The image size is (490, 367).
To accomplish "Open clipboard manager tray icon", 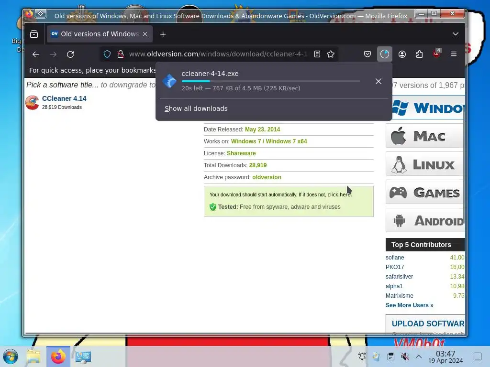I will coord(390,356).
